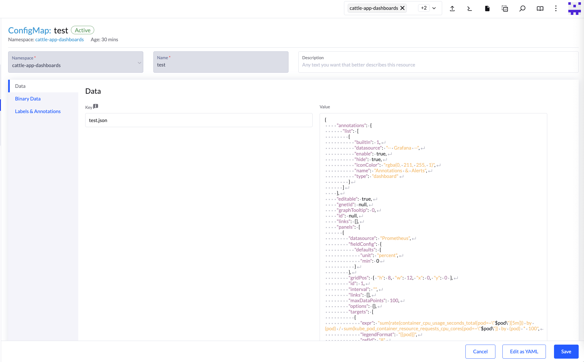The height and width of the screenshot is (362, 584).
Task: Select the Data tab
Action: click(20, 86)
